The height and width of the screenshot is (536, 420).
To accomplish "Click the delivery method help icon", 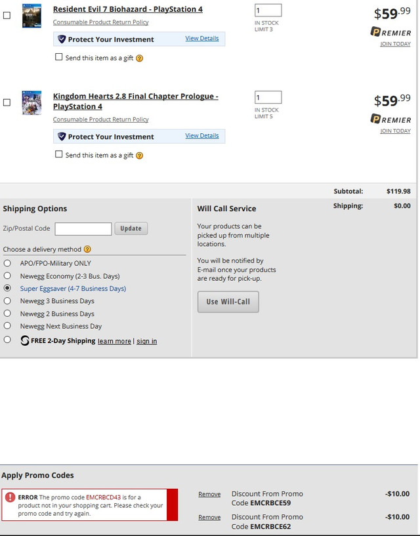I will click(87, 249).
